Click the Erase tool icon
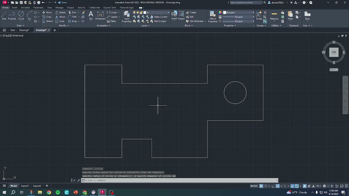Image resolution: width=349 pixels, height=196 pixels. click(83, 13)
